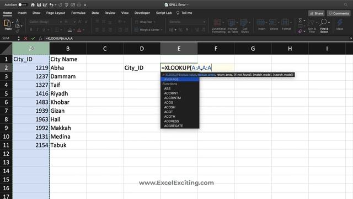Switch to the Data tab
The height and width of the screenshot is (199, 353).
point(95,13)
